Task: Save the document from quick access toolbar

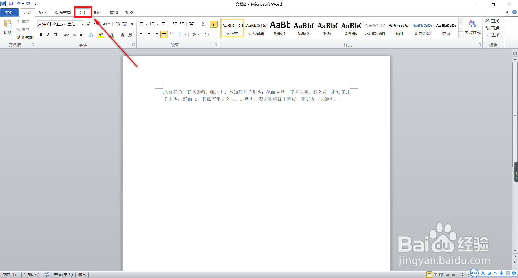Action: click(x=11, y=4)
